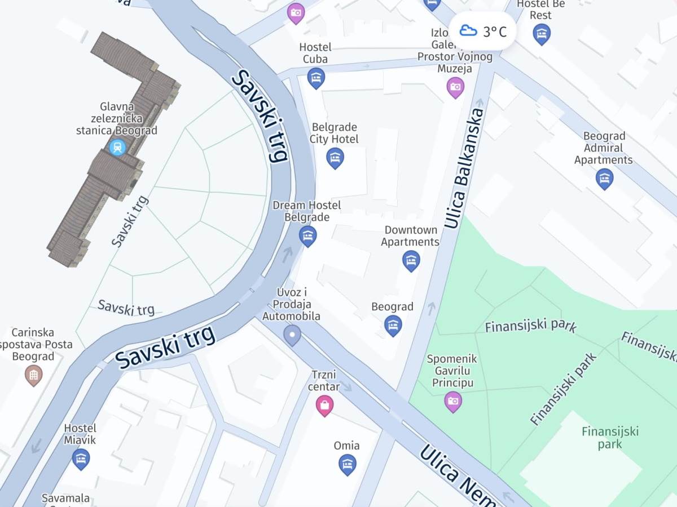Select the Uvoz i Prodaja Automobila pin
The width and height of the screenshot is (677, 507).
292,336
